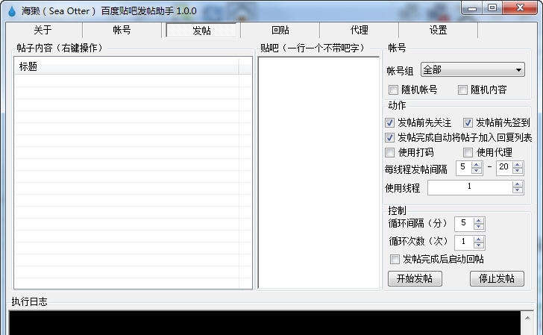Decrease 使用线程 thread count
Image resolution: width=543 pixels, height=335 pixels.
[x=518, y=191]
